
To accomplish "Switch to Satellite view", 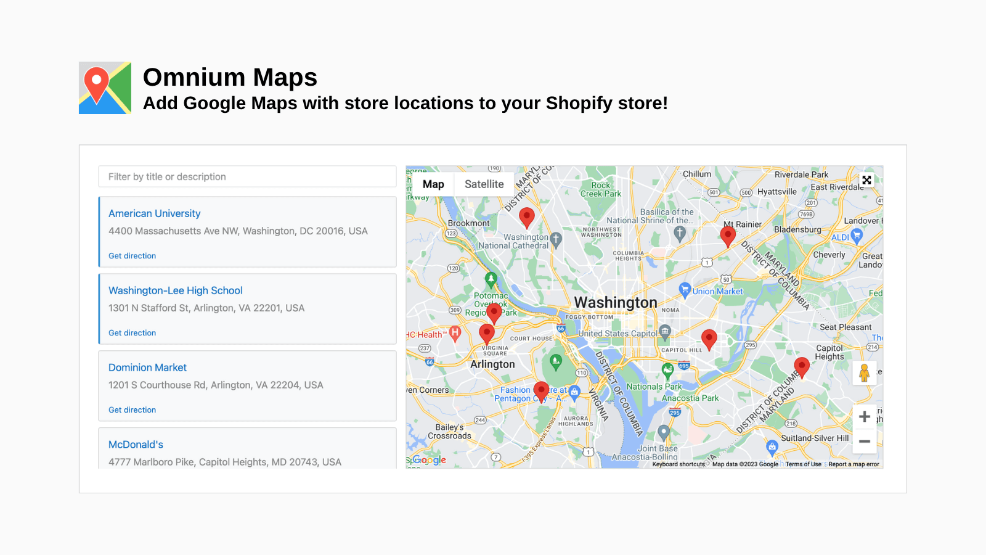I will [x=484, y=183].
